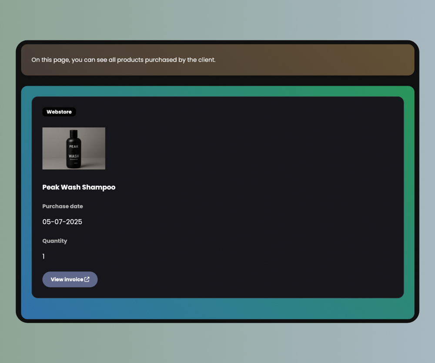Click the external link icon on View invoice

87,279
